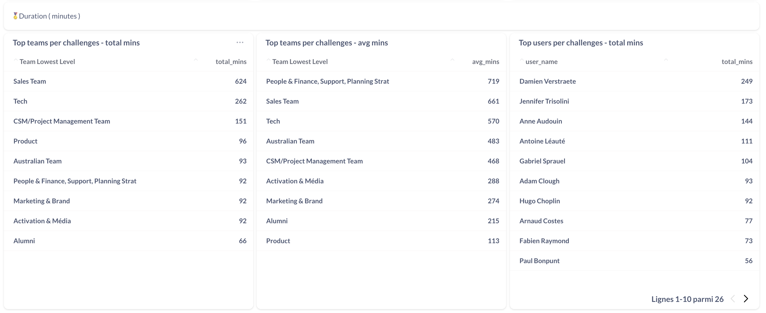Screen dimensions: 766x313
Task: Sort users table by user_name column
Action: (541, 62)
